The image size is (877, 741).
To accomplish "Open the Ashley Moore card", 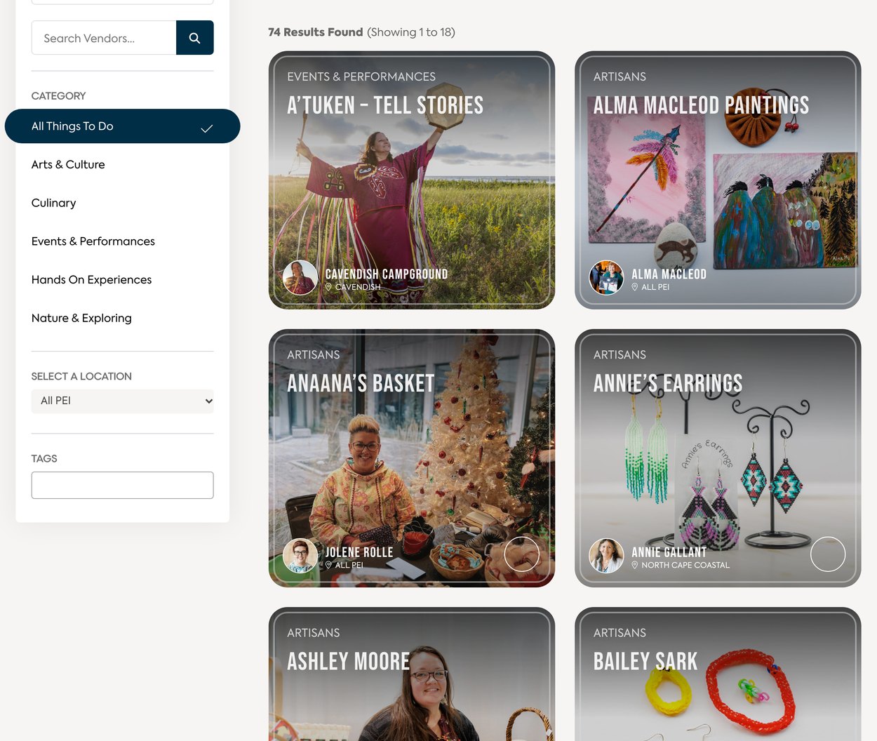I will click(x=412, y=674).
